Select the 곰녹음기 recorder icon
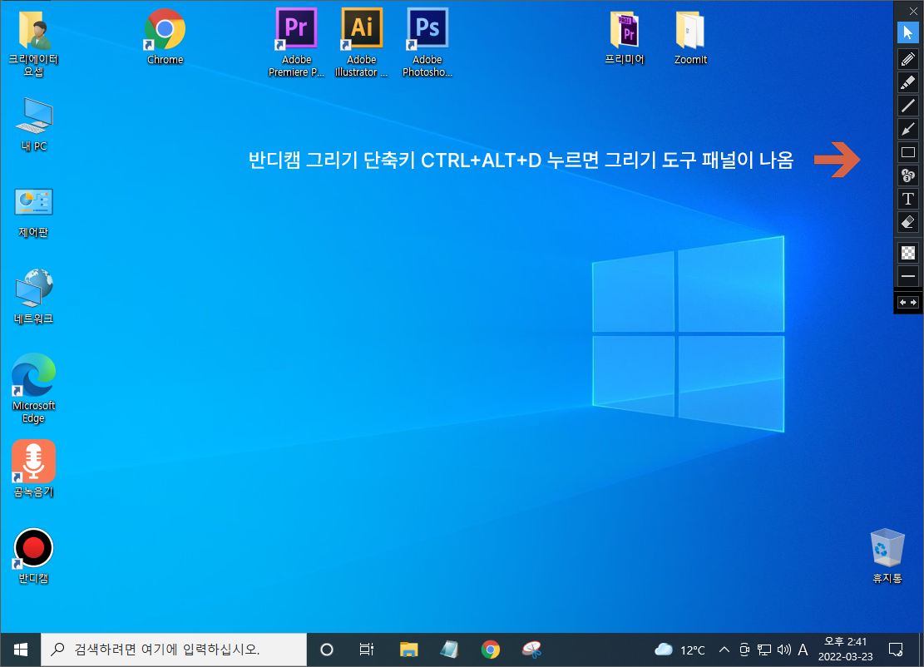924x667 pixels. click(33, 469)
